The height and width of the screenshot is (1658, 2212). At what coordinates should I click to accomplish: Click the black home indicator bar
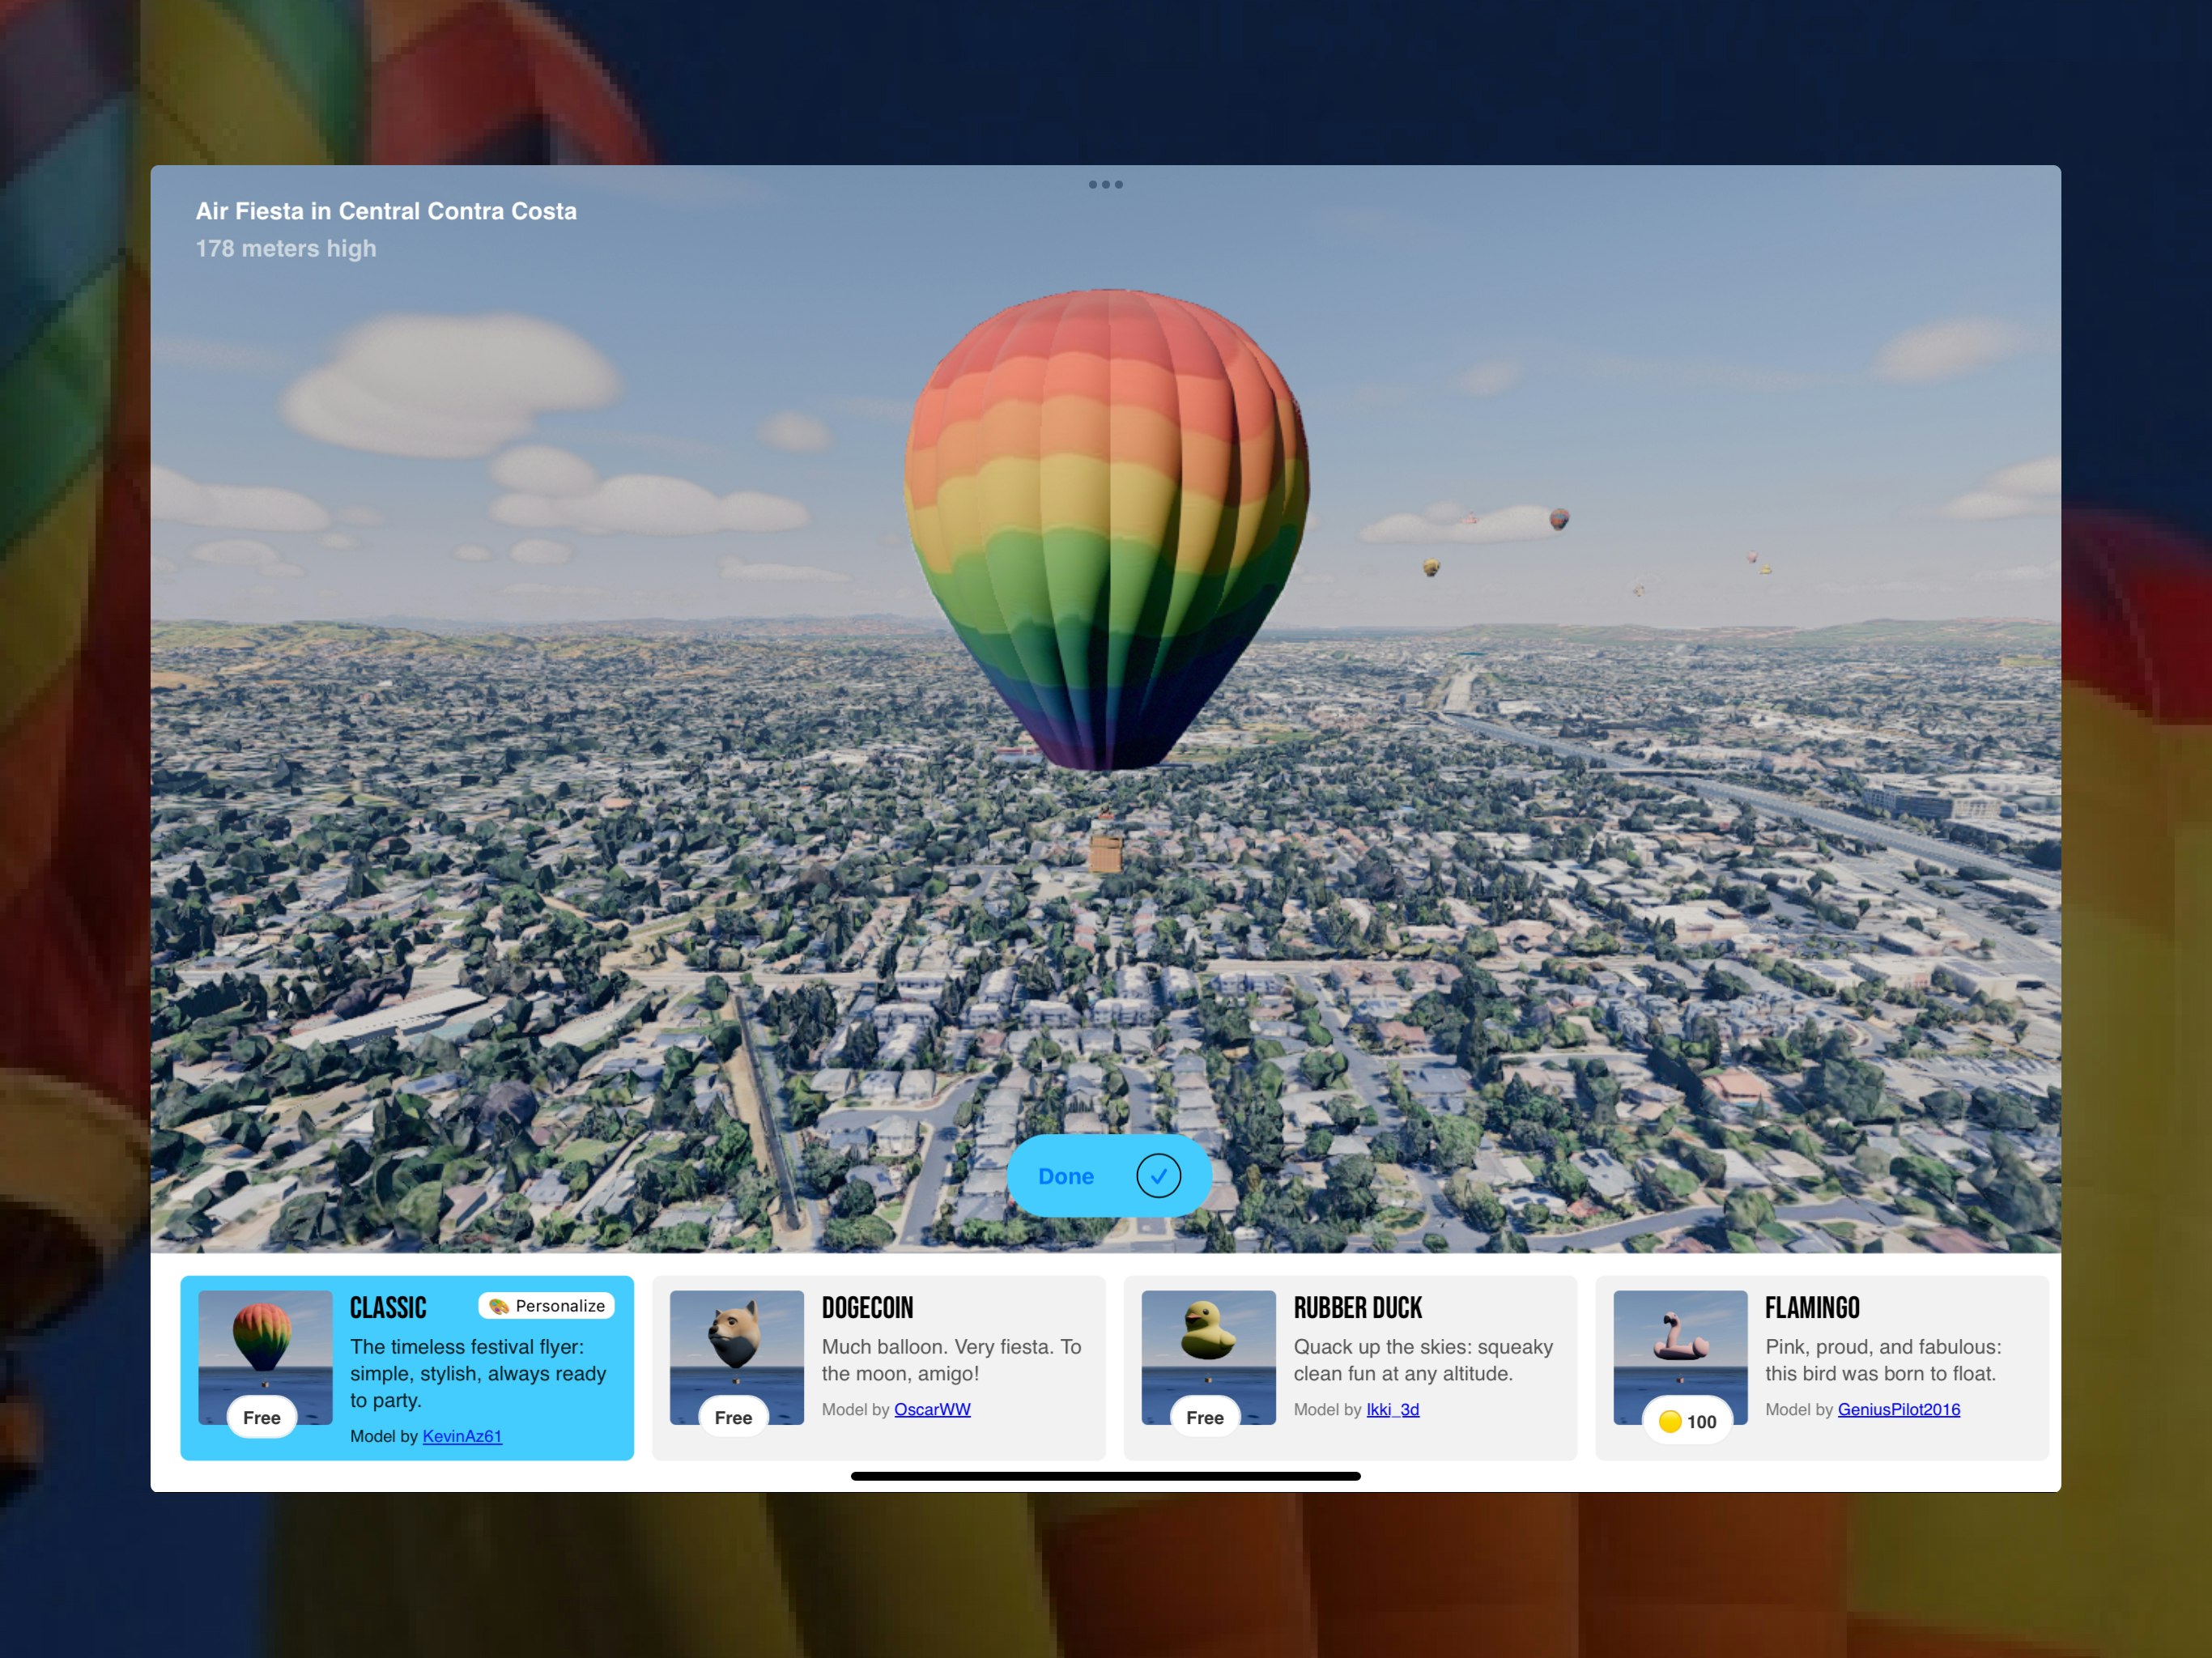tap(1105, 1476)
